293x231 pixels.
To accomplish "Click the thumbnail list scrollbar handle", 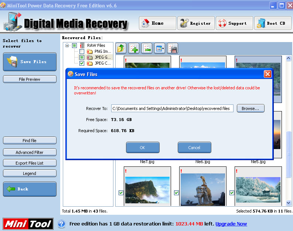I will pos(289,154).
